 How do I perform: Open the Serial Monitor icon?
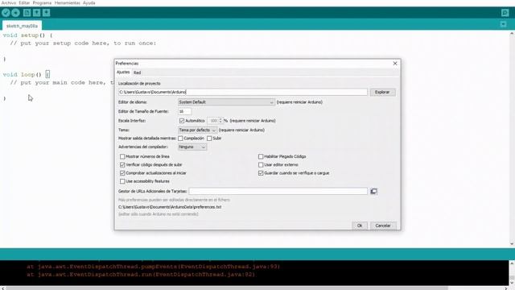505,13
